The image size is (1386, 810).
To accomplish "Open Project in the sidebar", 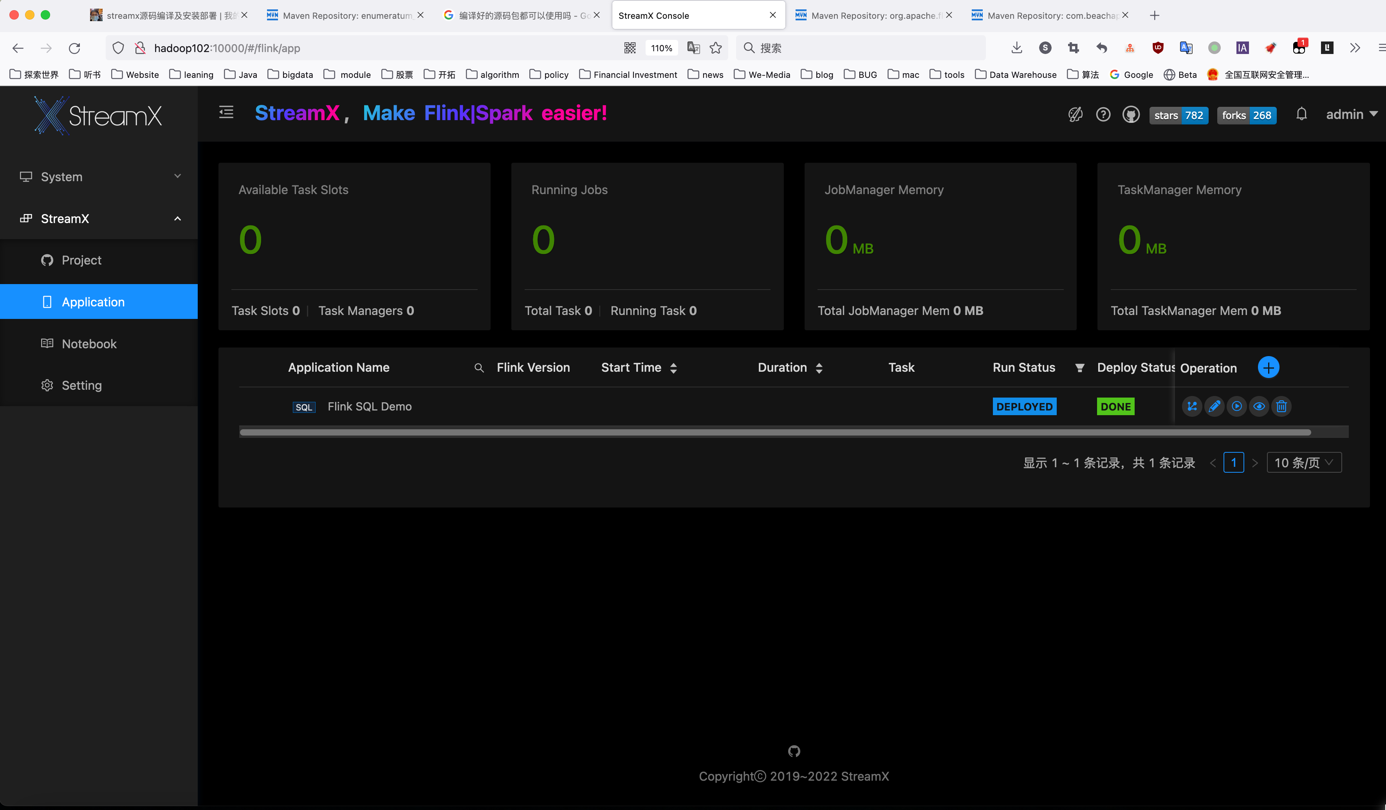I will 99,261.
